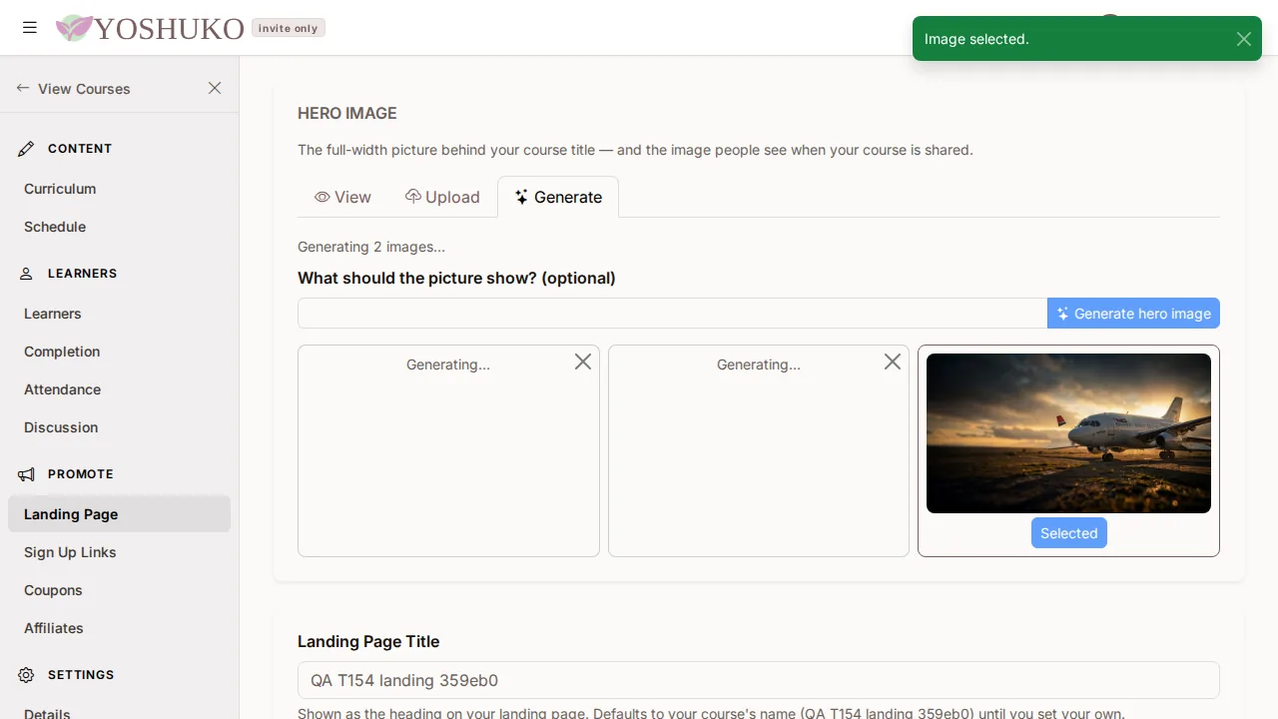This screenshot has width=1278, height=719.
Task: Open the hamburger menu icon
Action: 30,28
